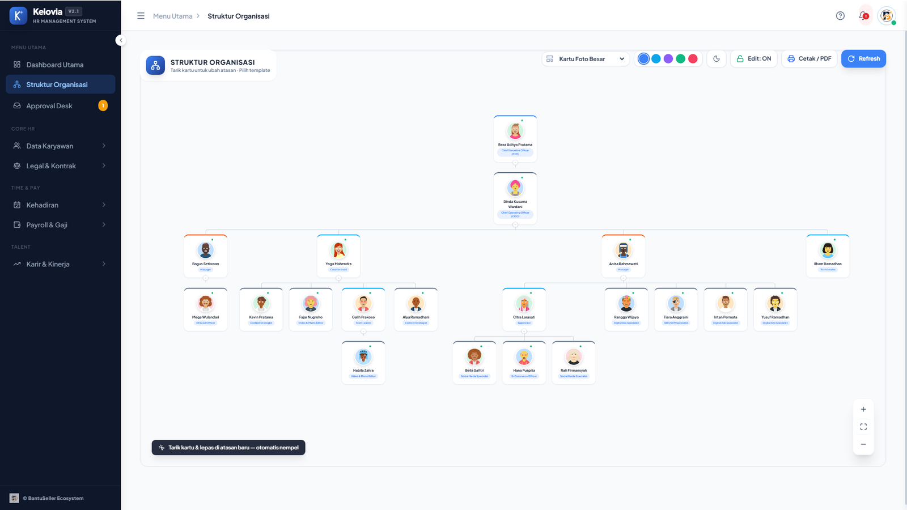The image size is (907, 510).
Task: Open the user profile avatar
Action: click(887, 16)
